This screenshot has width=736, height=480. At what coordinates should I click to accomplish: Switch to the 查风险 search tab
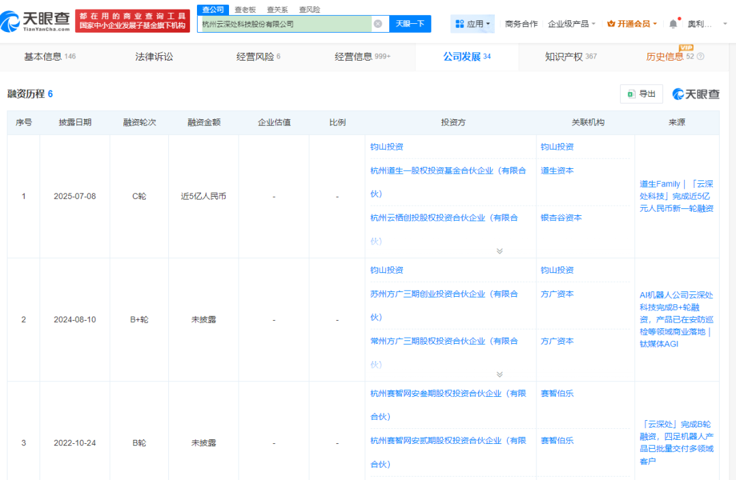pyautogui.click(x=309, y=10)
